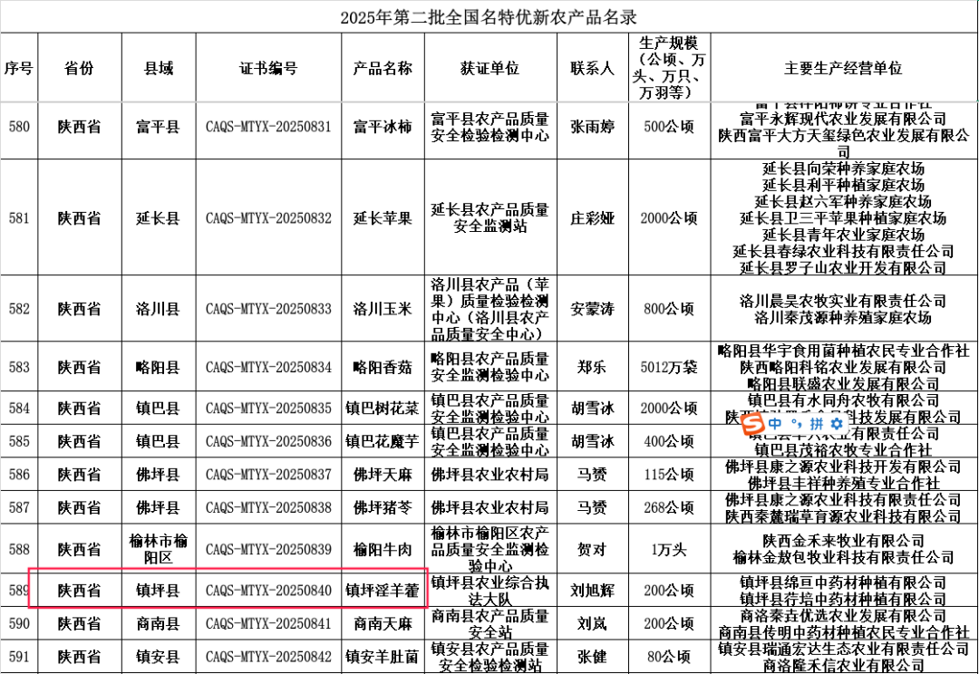
Task: Click the 联系人 column header
Action: click(x=593, y=68)
